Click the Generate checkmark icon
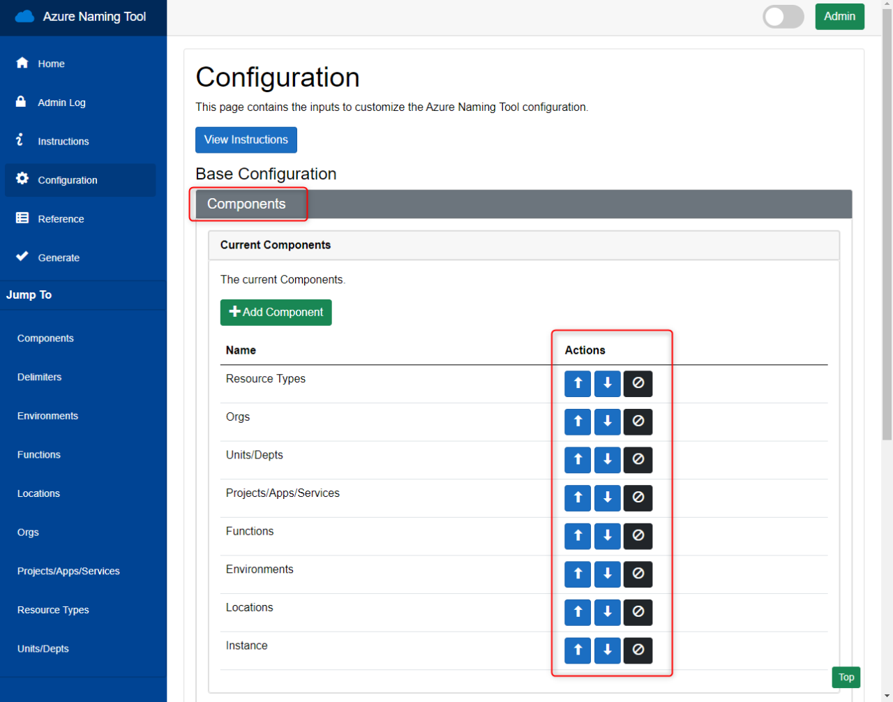The width and height of the screenshot is (893, 702). pyautogui.click(x=21, y=257)
